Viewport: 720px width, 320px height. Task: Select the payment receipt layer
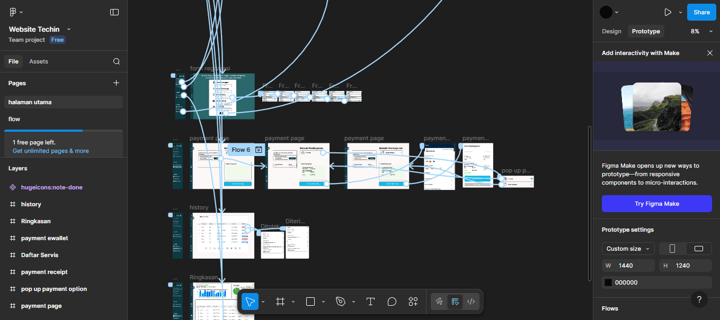[x=45, y=272]
